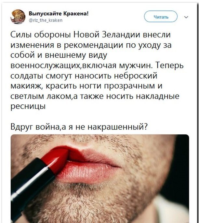Expand the tweet options chevron
The height and width of the screenshot is (223, 199).
click(x=186, y=17)
